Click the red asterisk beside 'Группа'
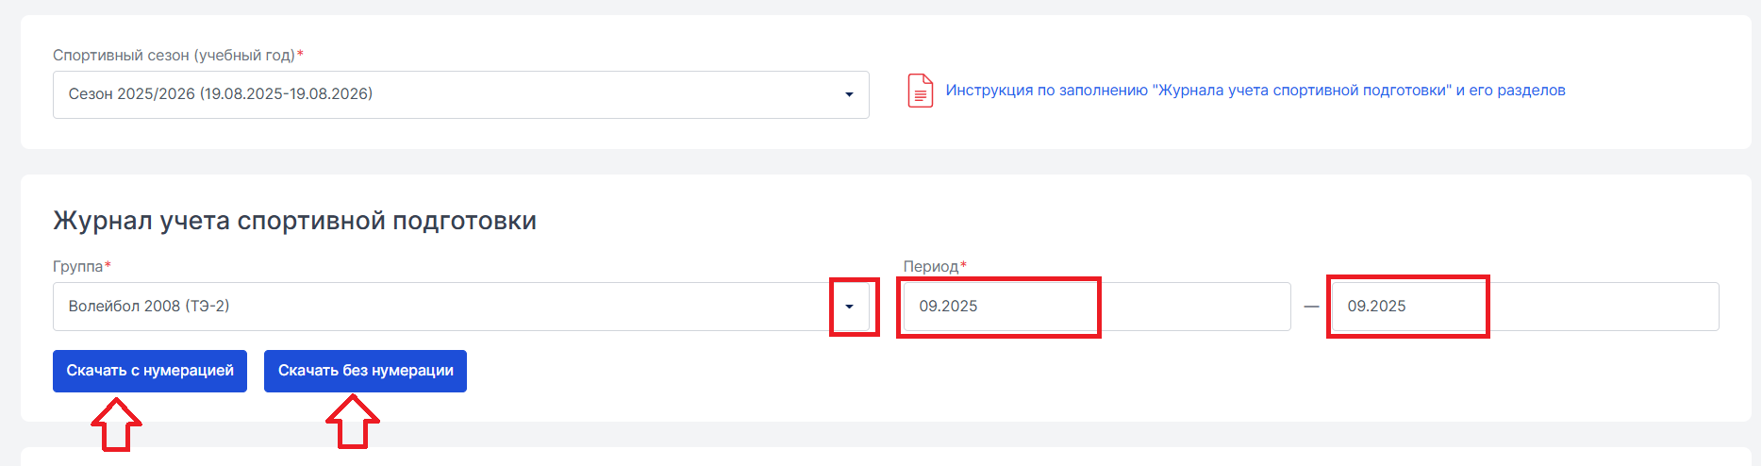This screenshot has width=1762, height=466. point(108,266)
